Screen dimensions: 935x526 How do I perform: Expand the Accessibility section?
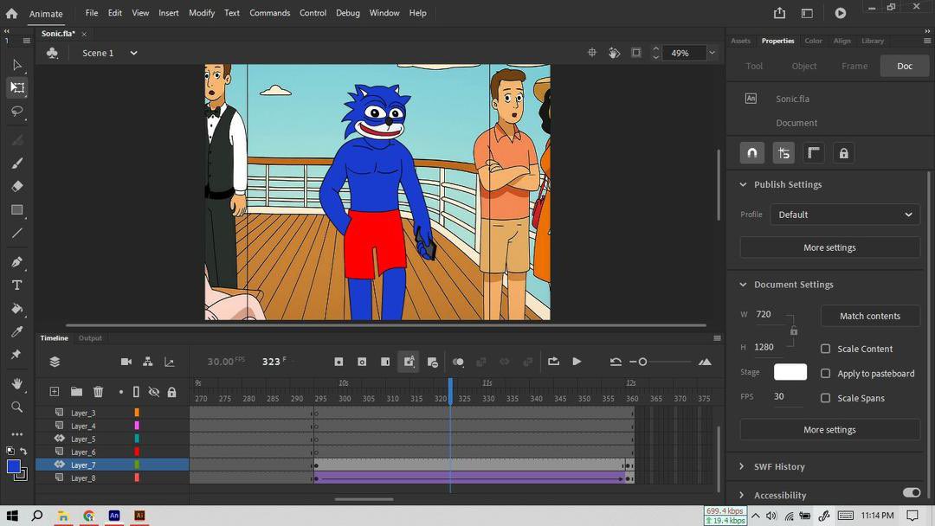742,495
